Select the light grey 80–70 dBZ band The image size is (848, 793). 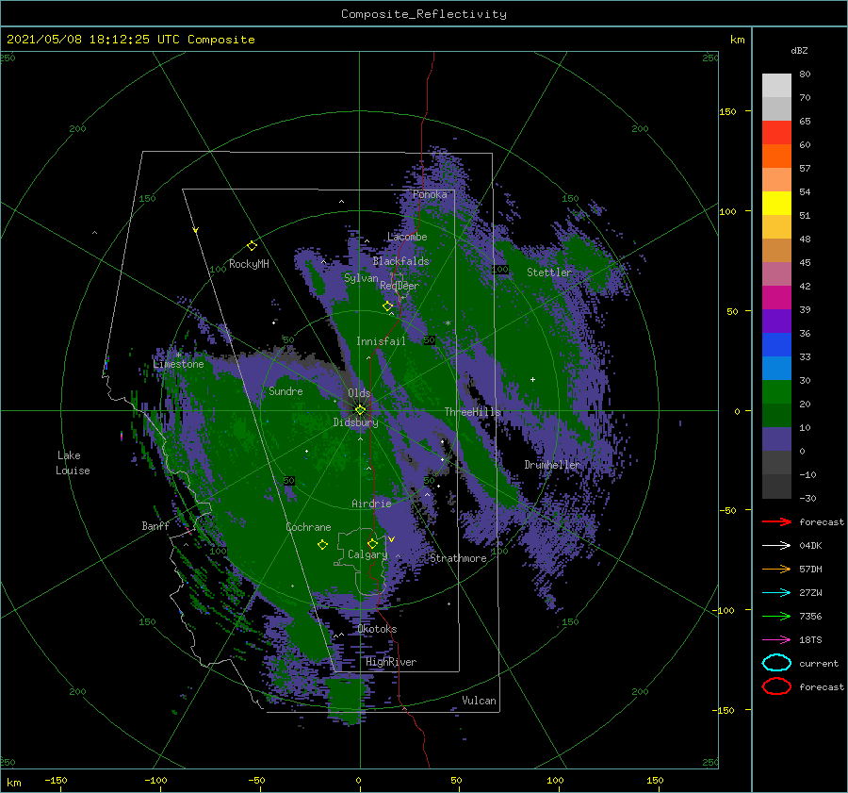pos(776,86)
